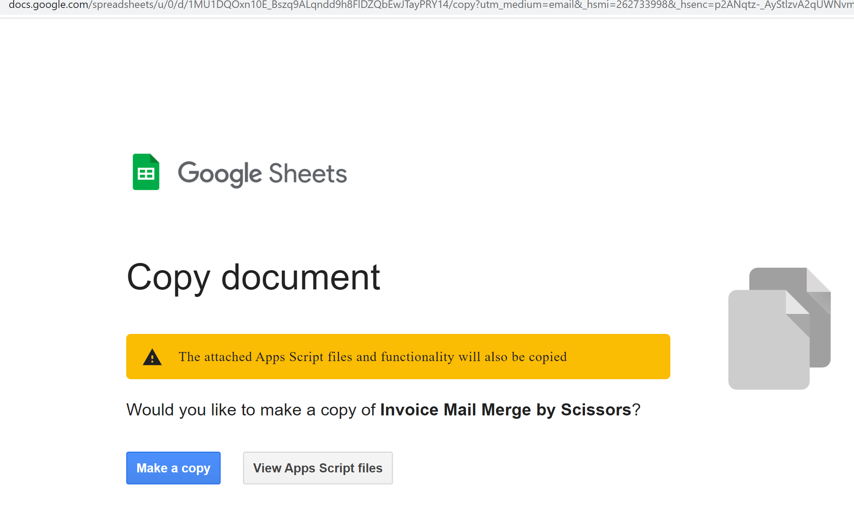This screenshot has height=532, width=854.
Task: Click the word 'Google' in the logo
Action: [x=220, y=174]
